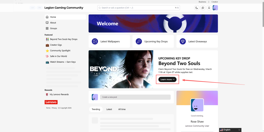The height and width of the screenshot is (132, 264).
Task: Open the About page in sidebar
Action: pos(53,23)
